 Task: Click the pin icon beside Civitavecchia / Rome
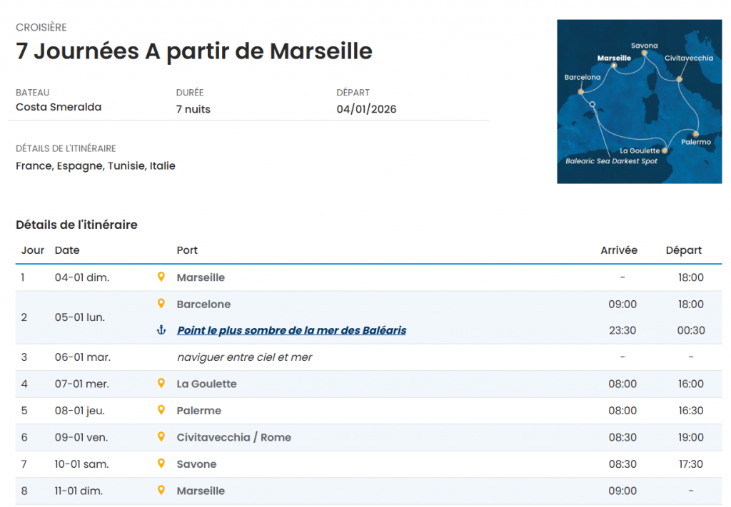point(161,437)
